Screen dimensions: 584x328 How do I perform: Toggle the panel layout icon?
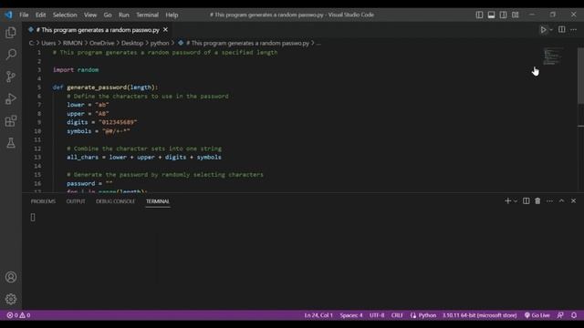(x=491, y=15)
